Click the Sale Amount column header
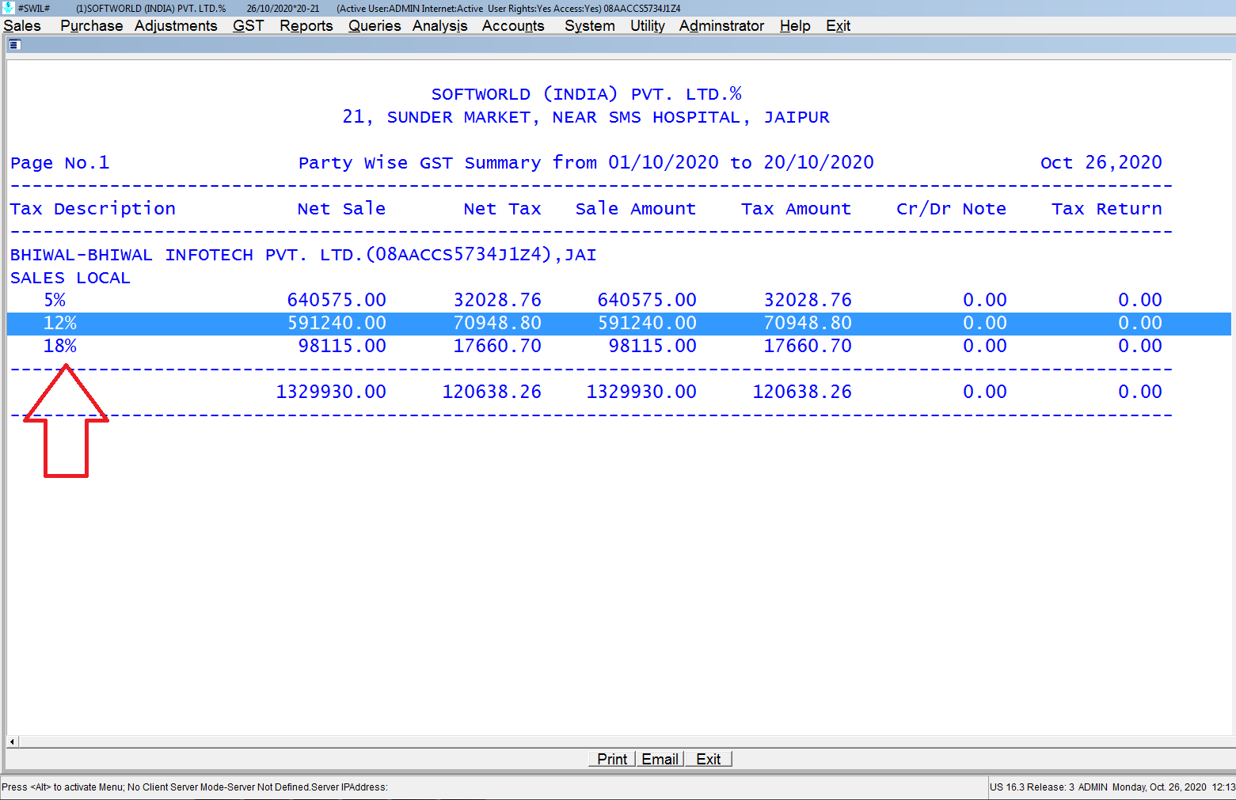 [x=636, y=209]
